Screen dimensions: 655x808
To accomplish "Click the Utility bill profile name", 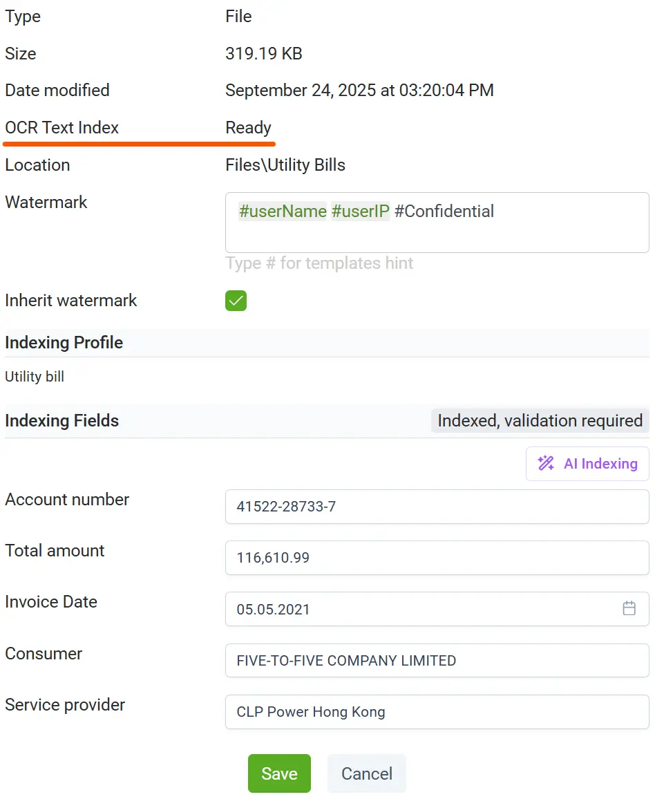I will pyautogui.click(x=35, y=377).
